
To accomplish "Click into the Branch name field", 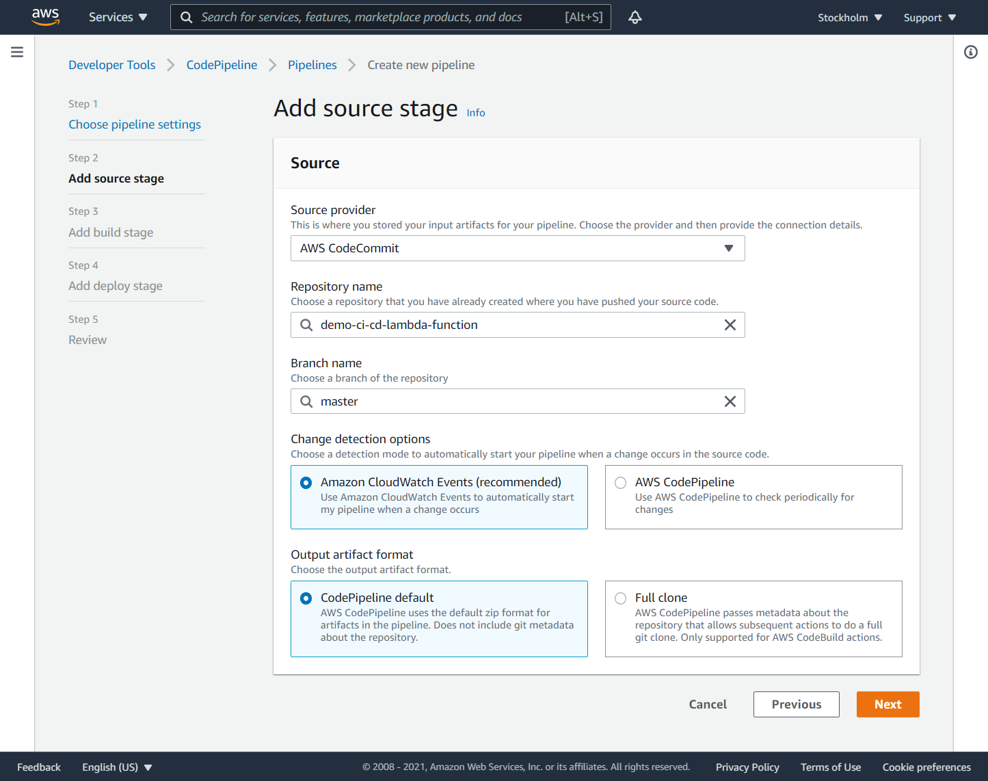I will (518, 401).
